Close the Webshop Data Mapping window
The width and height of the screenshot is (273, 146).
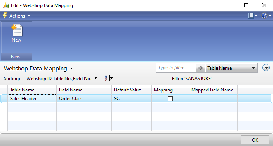(264, 5)
